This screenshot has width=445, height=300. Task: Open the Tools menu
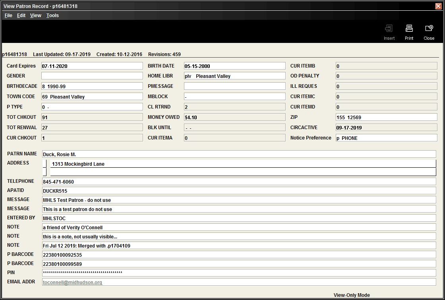(52, 15)
